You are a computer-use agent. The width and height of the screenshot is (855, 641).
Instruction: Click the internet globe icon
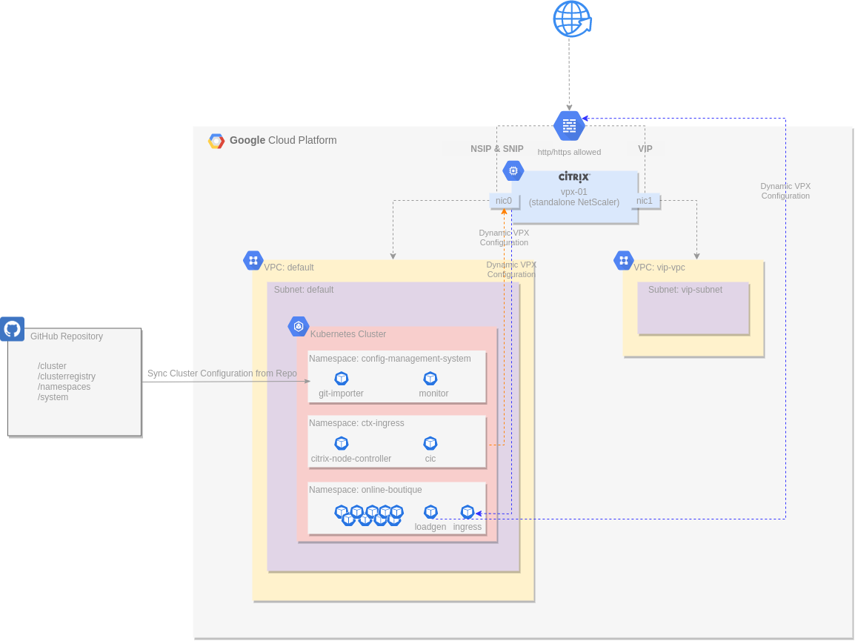[x=571, y=19]
